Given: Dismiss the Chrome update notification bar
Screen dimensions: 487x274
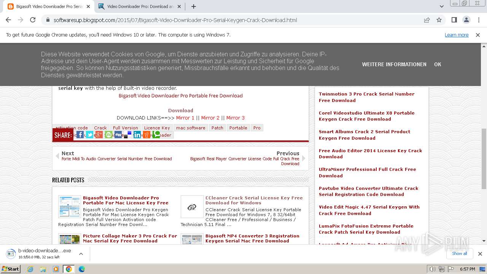Looking at the screenshot, I should [478, 35].
